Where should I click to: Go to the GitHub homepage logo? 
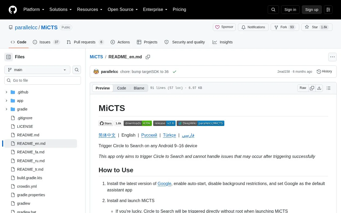click(13, 10)
